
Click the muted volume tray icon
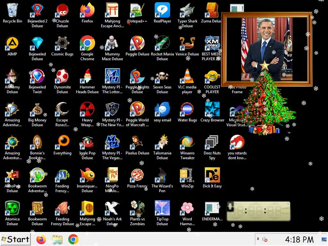(x=265, y=239)
